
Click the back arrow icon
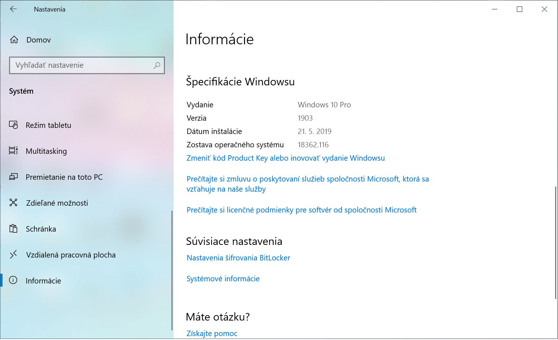coord(13,9)
